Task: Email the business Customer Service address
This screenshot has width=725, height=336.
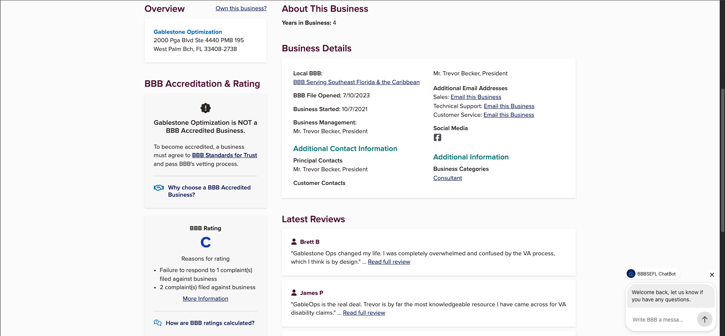Action: tap(509, 115)
